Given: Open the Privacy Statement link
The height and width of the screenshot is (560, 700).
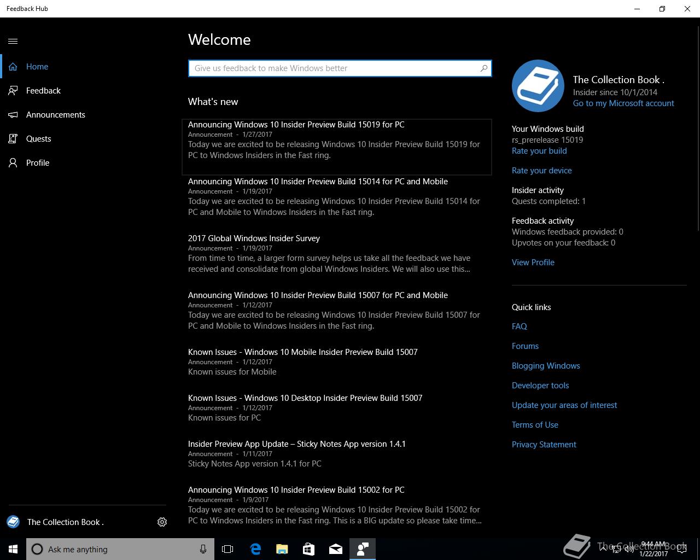Looking at the screenshot, I should [544, 445].
